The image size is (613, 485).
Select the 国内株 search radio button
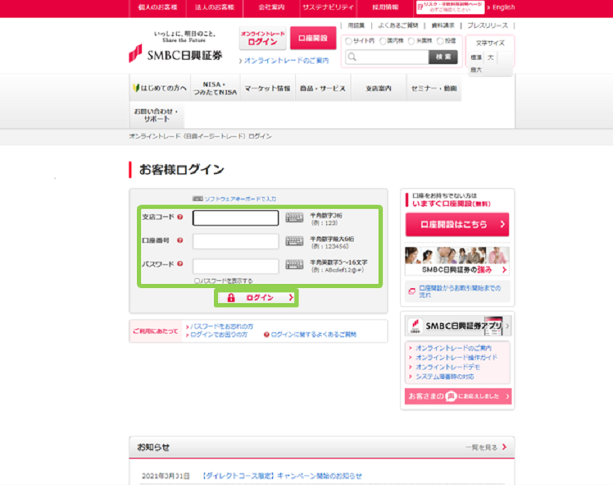[382, 41]
